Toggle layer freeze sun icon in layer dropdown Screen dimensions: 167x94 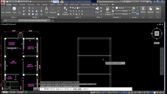tap(73, 8)
